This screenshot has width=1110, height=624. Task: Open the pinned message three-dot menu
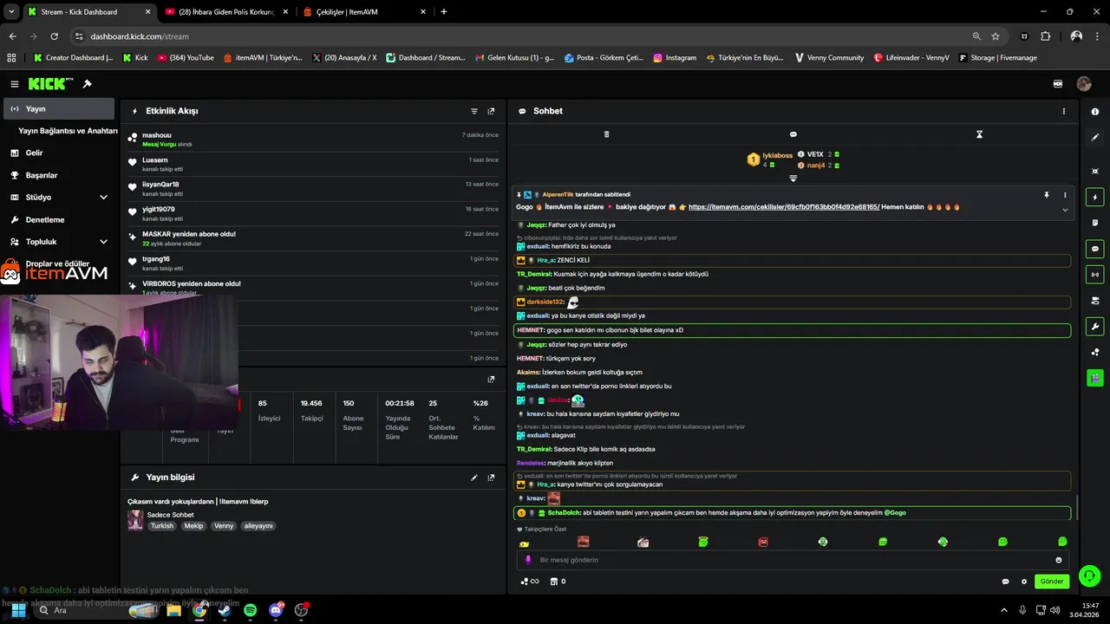[1065, 195]
